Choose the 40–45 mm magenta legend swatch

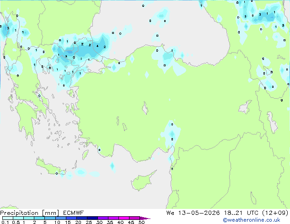(x=124, y=218)
